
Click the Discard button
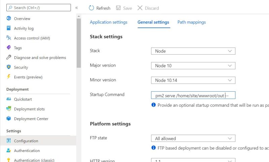tap(148, 8)
